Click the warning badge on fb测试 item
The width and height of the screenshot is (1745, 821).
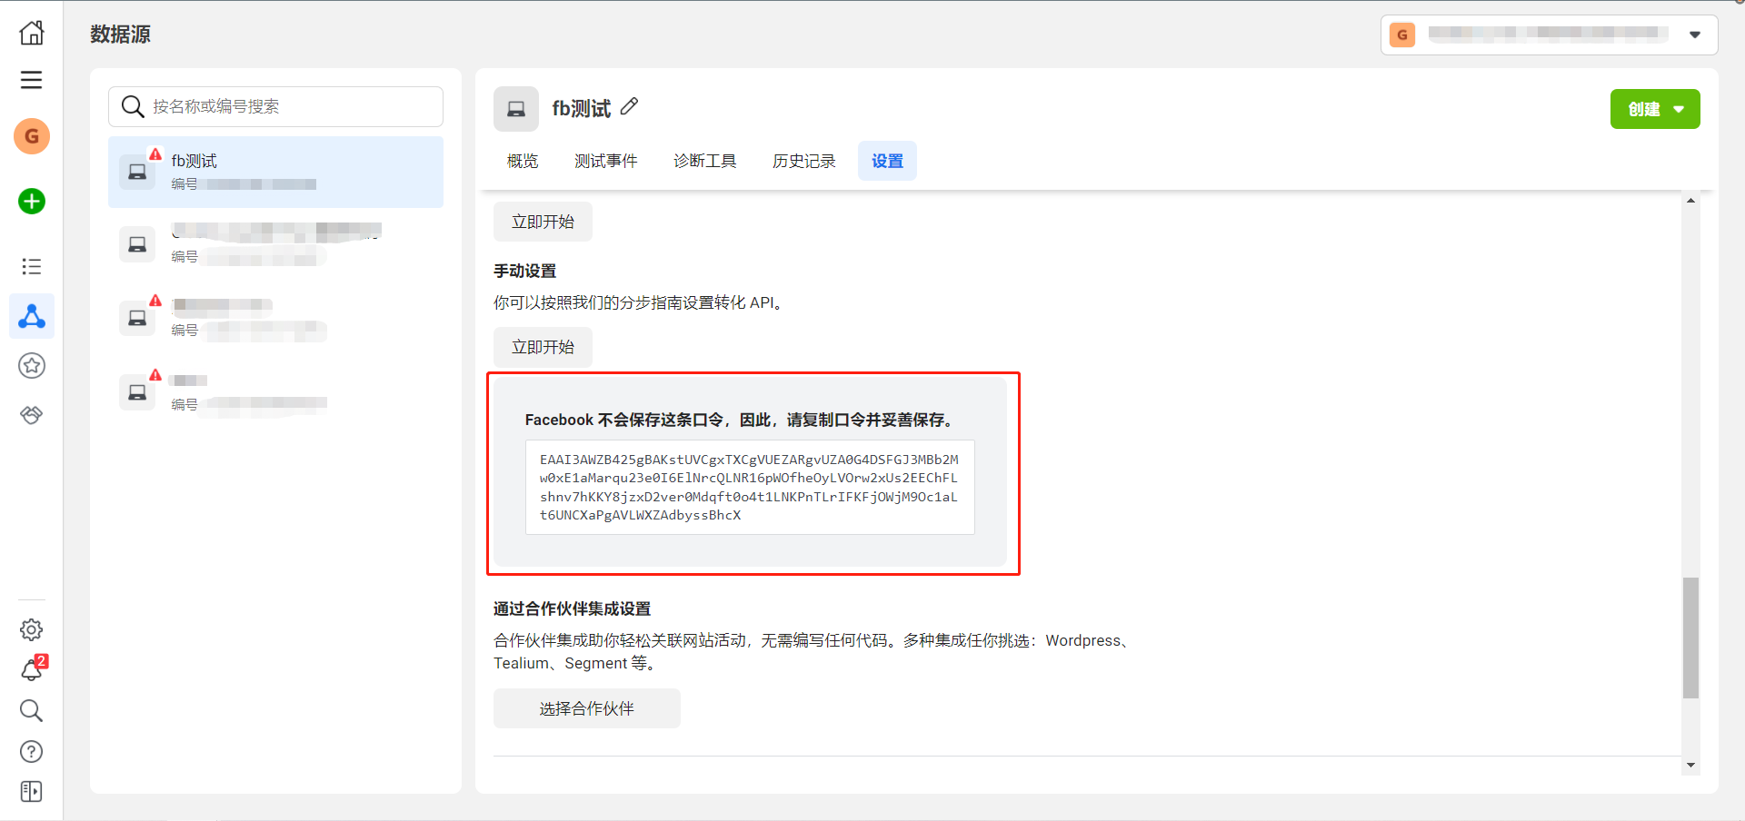(x=155, y=153)
